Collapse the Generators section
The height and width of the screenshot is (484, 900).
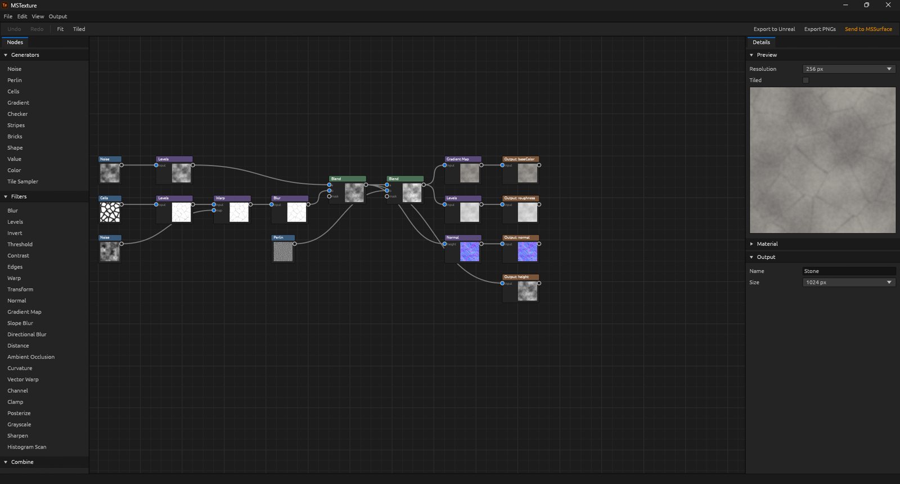point(6,55)
